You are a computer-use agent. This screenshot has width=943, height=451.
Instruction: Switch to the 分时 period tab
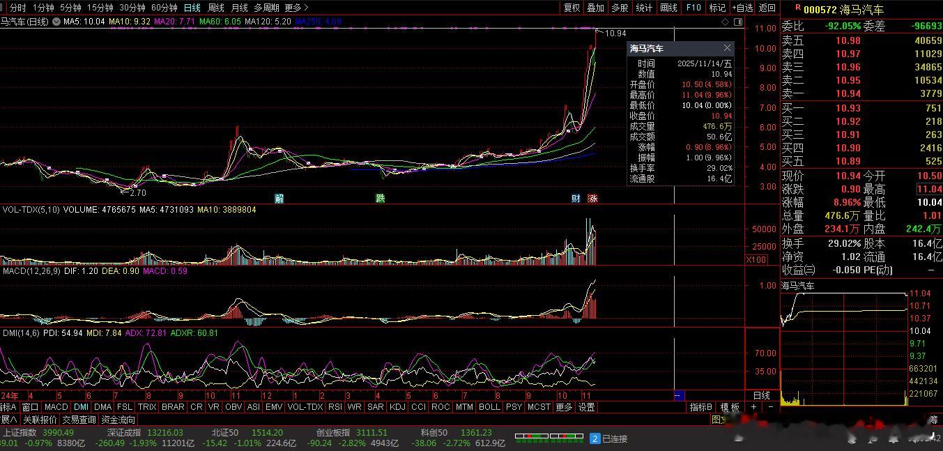click(17, 8)
